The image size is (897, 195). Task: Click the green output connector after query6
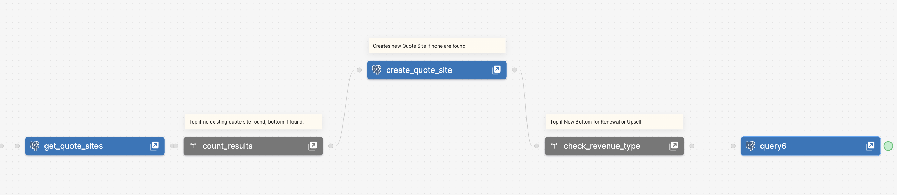coord(888,146)
